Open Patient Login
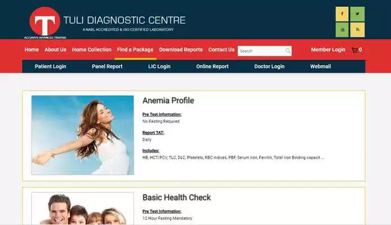The image size is (391, 225). click(50, 66)
